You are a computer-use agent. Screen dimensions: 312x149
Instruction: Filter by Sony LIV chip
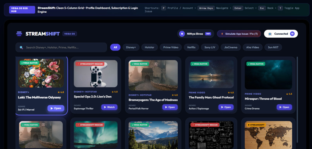tap(210, 47)
